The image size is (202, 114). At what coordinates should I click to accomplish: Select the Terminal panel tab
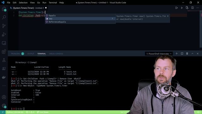point(41,54)
